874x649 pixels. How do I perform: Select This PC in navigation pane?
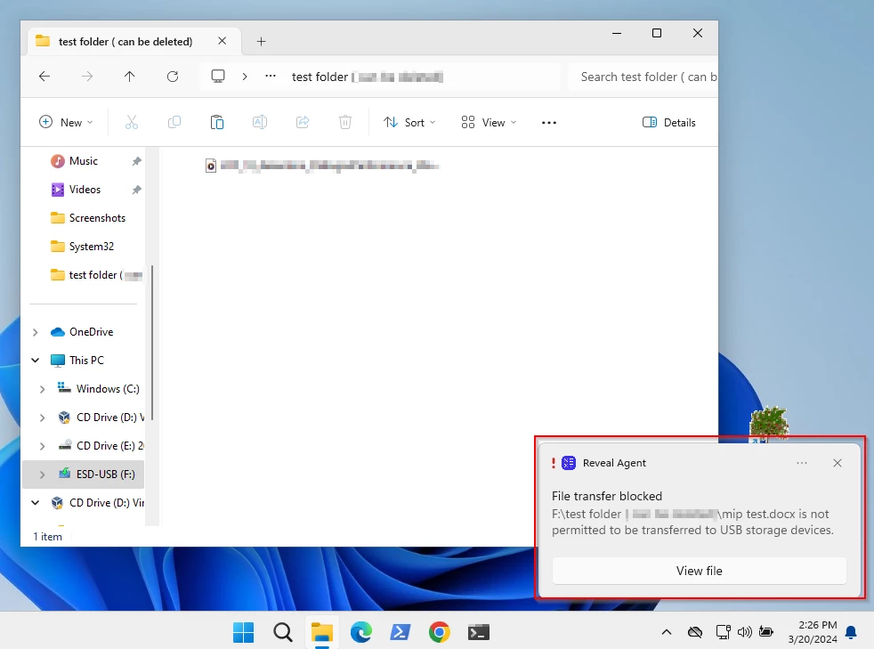86,361
